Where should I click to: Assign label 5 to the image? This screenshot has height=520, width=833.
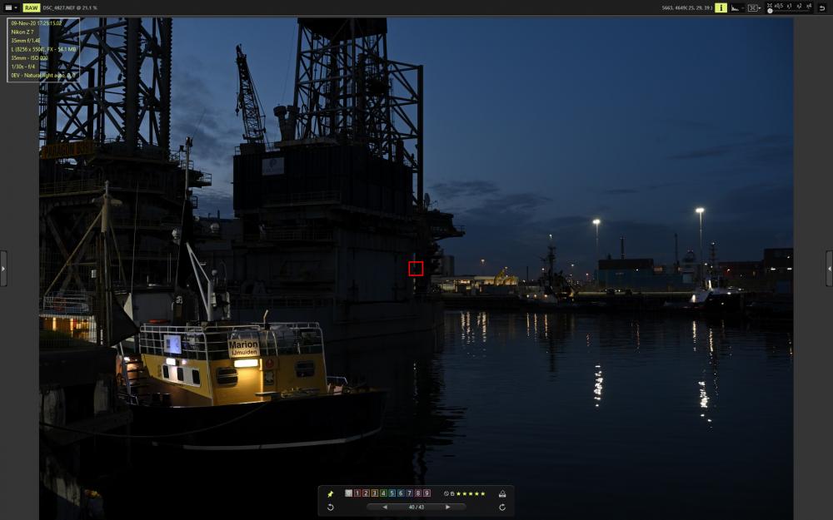coord(392,493)
